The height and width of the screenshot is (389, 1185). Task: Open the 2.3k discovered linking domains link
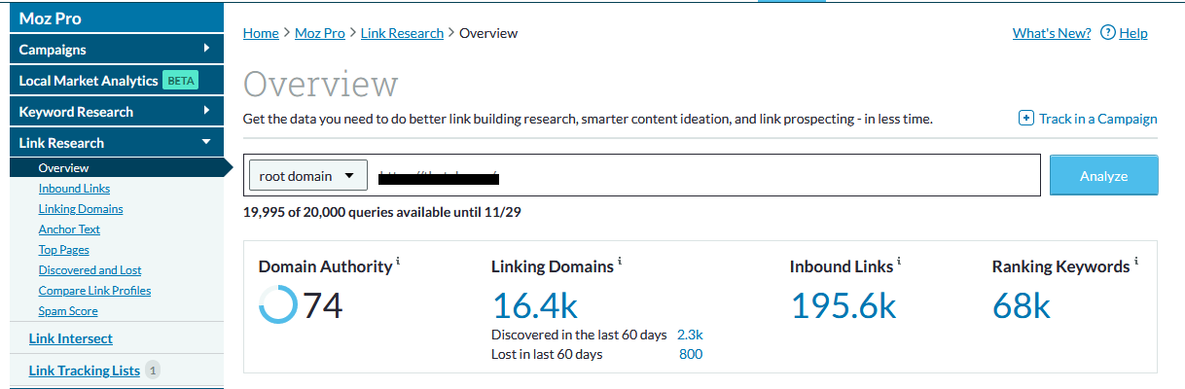point(690,335)
